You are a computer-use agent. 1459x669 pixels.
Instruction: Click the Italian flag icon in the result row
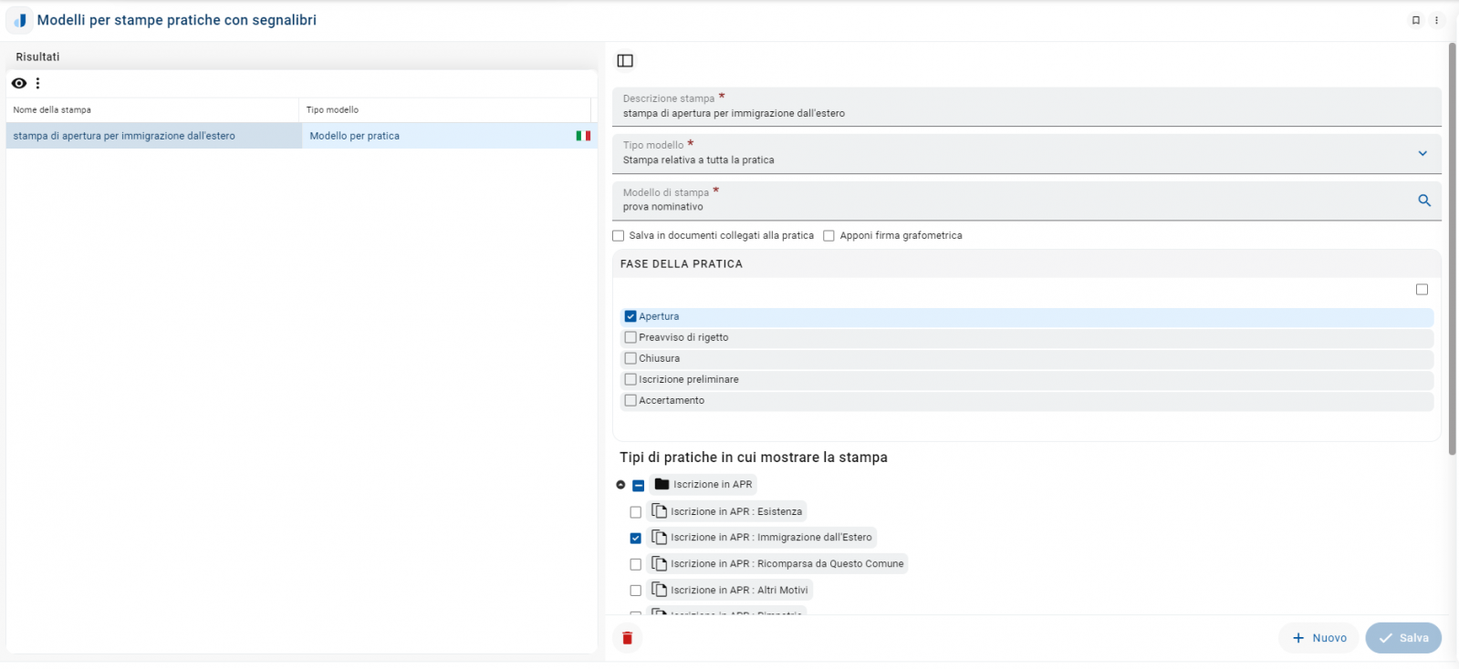point(583,136)
